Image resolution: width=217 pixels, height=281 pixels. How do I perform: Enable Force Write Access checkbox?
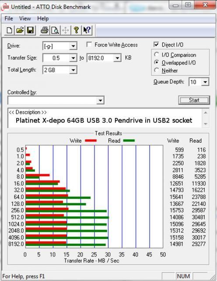pyautogui.click(x=89, y=44)
